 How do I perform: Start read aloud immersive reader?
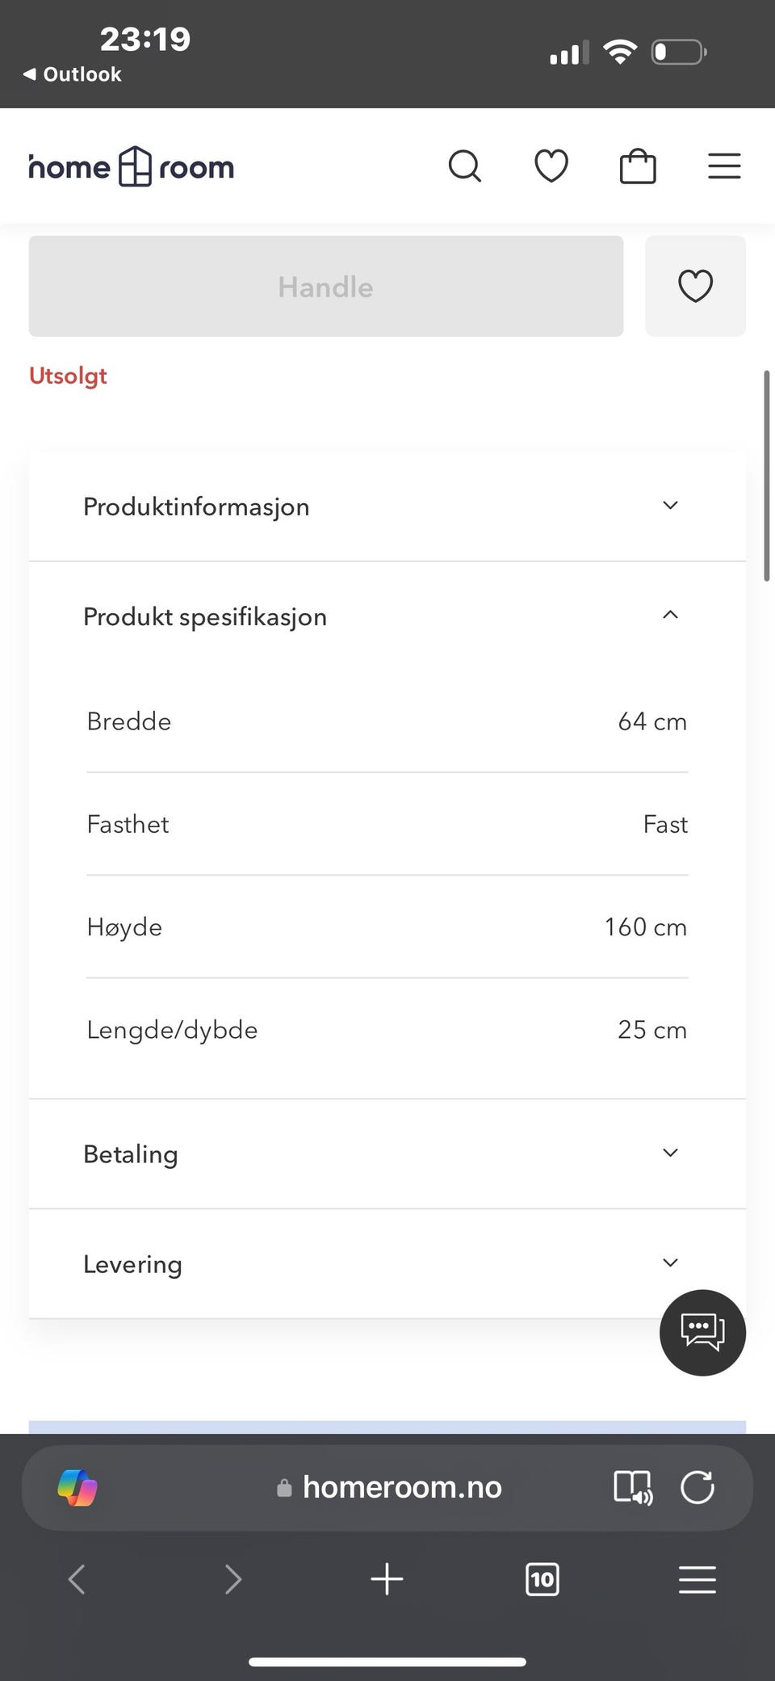point(633,1487)
